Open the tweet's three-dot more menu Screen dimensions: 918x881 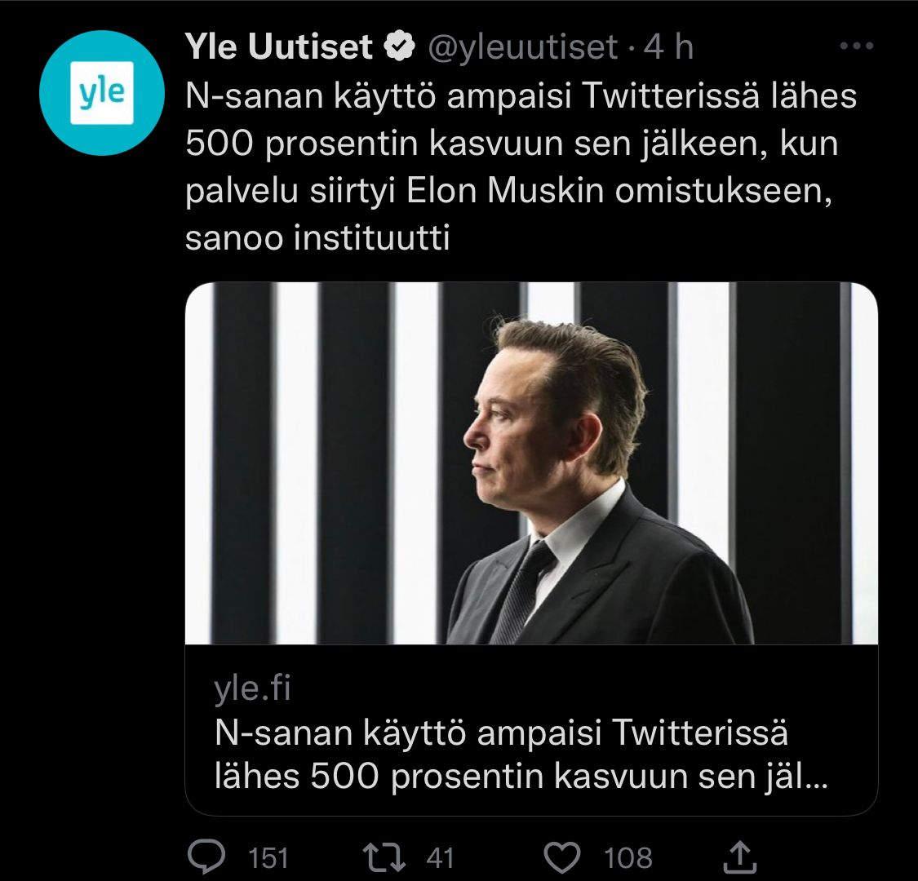(855, 47)
